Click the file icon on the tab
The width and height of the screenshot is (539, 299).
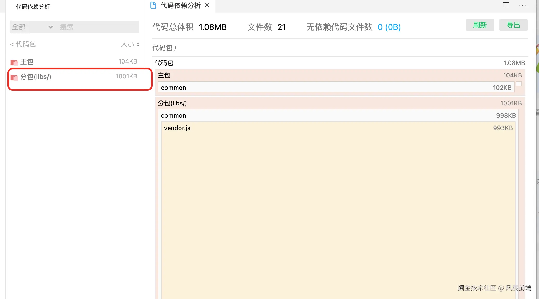(153, 5)
